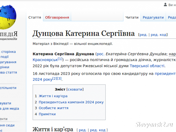Open Тверської області link
The image size is (176, 132).
point(147,66)
